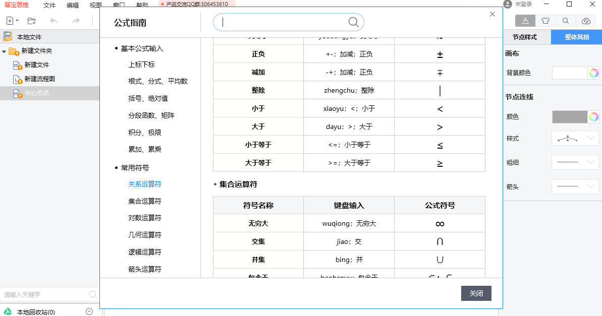Click the 关闭 button in dialog
The image size is (602, 316).
click(476, 293)
